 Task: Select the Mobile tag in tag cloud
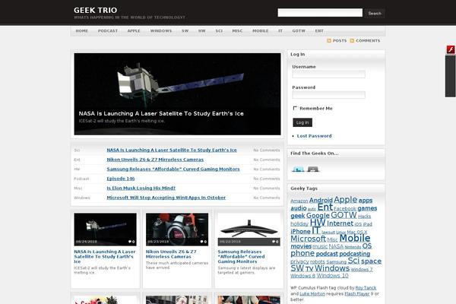pyautogui.click(x=354, y=238)
